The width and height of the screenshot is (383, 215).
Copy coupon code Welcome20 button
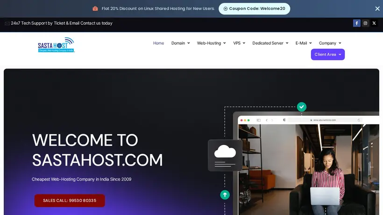[254, 8]
